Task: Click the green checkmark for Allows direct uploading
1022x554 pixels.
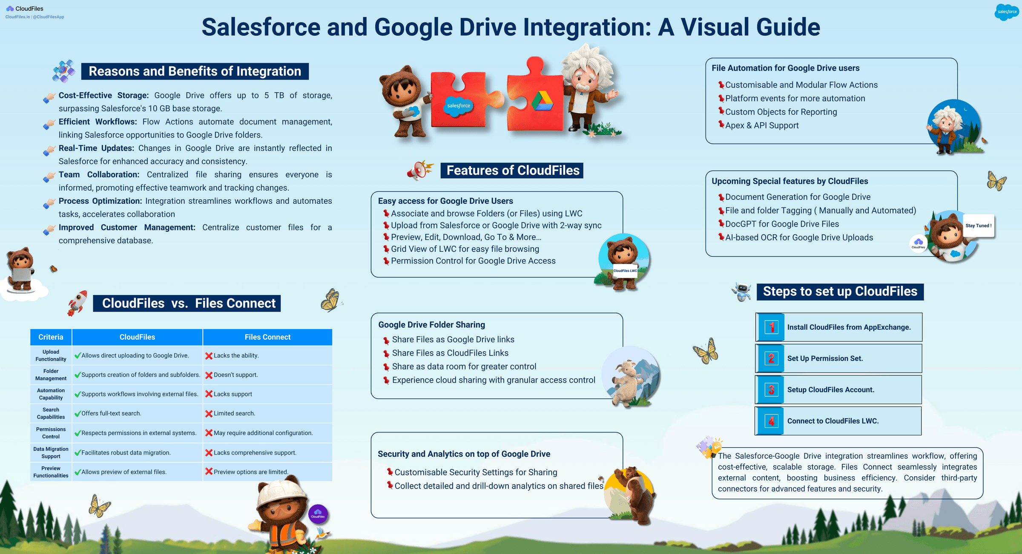Action: [x=78, y=355]
